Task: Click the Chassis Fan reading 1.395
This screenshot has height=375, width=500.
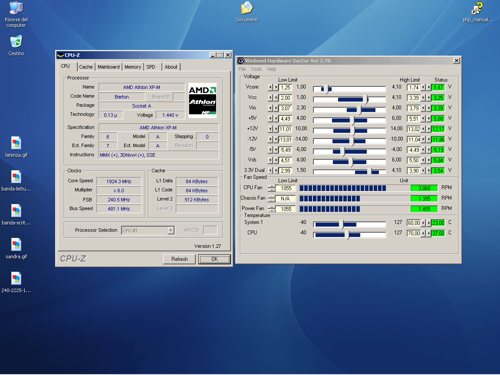Action: click(424, 198)
